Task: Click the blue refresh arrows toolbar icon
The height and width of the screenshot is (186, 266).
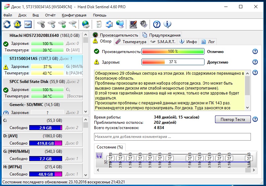Action: (7, 24)
